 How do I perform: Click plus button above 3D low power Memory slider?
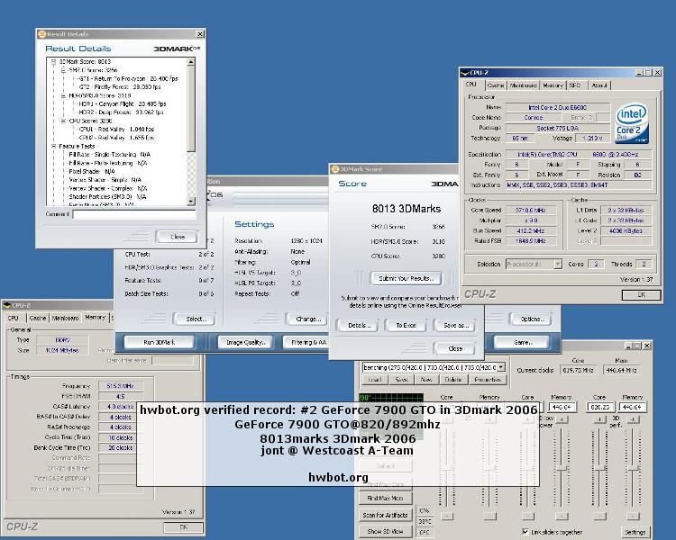tap(562, 419)
